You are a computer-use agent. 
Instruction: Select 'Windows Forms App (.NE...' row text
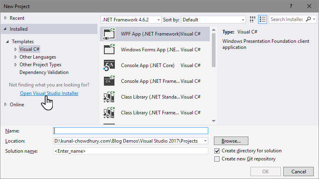pos(150,50)
